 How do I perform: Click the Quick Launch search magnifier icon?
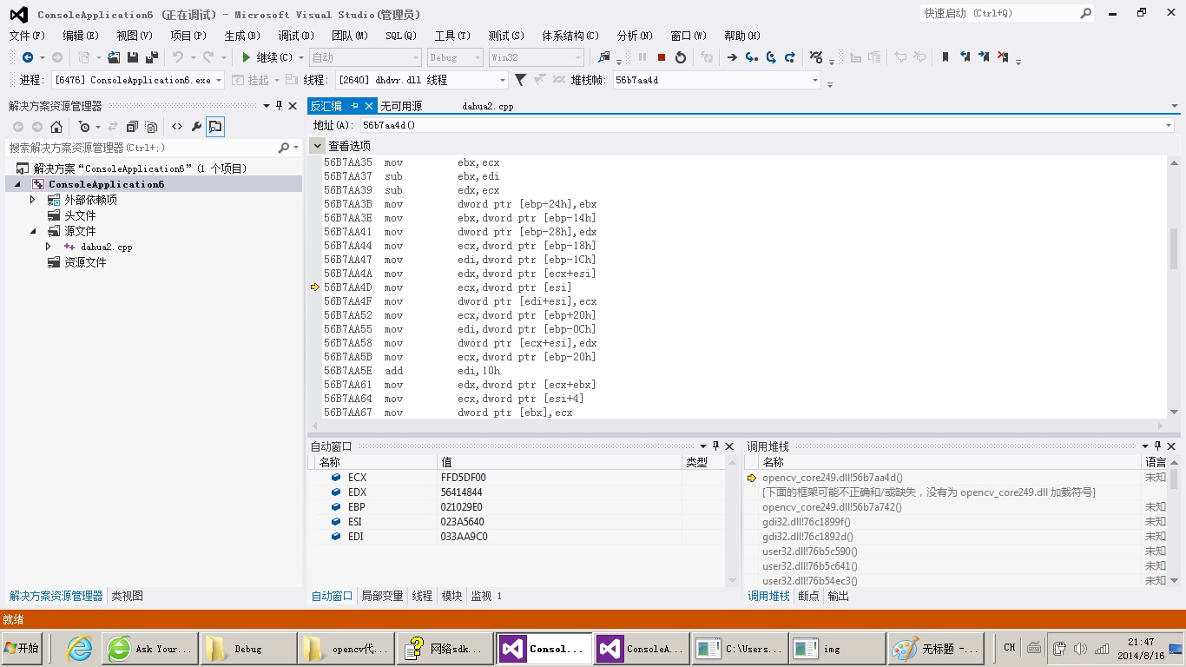pos(1085,13)
